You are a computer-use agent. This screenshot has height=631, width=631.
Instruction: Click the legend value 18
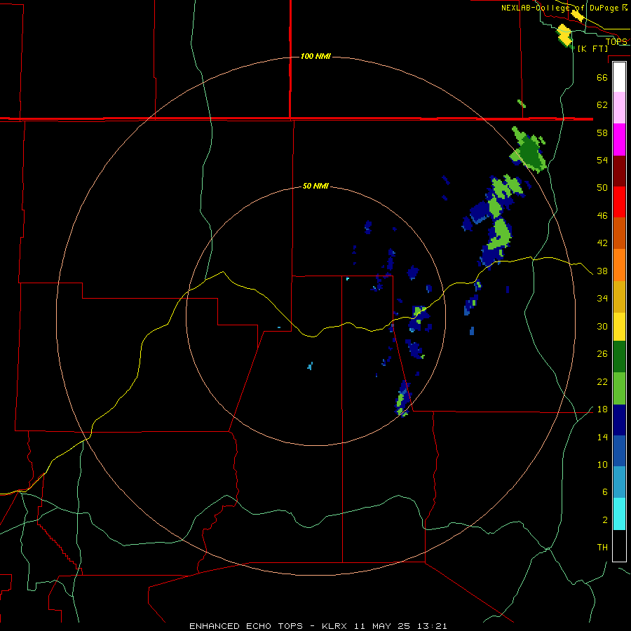pyautogui.click(x=602, y=409)
